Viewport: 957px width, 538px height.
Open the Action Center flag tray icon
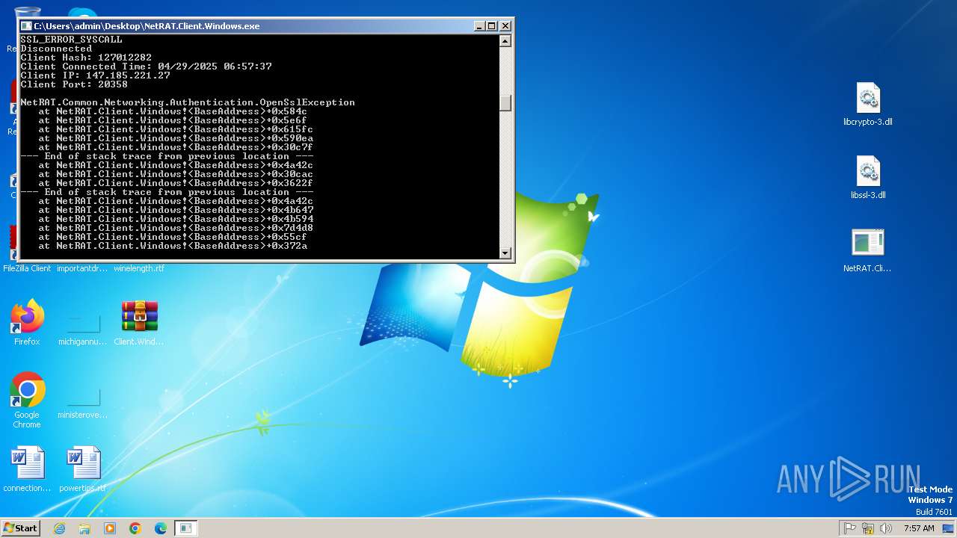[x=850, y=528]
